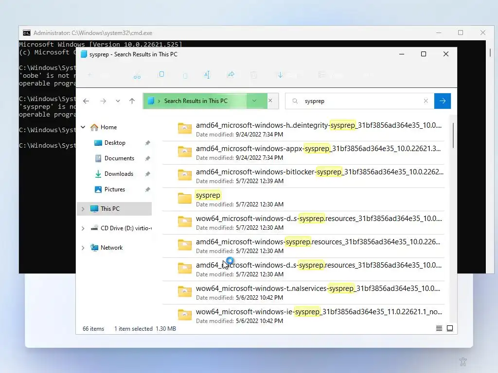Image resolution: width=498 pixels, height=373 pixels.
Task: Select amd64_microsoft-windows-sysprep.resources folder
Action: 303,246
